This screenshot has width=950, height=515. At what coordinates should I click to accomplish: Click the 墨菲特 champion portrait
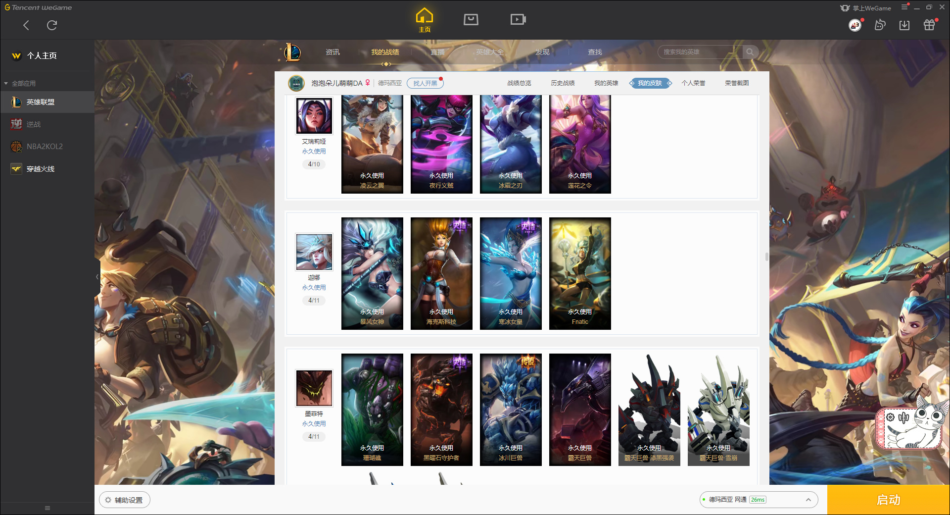[x=314, y=388]
